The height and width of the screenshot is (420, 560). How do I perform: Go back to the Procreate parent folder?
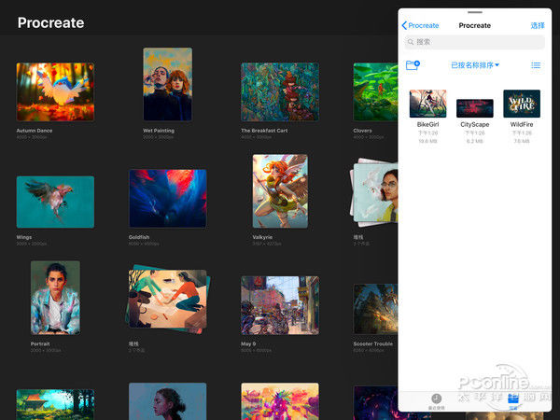click(420, 25)
